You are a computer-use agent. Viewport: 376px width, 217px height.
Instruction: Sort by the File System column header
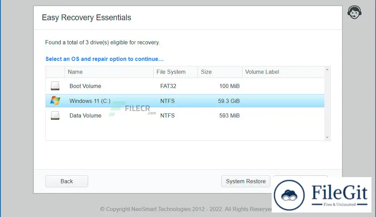[x=175, y=72]
